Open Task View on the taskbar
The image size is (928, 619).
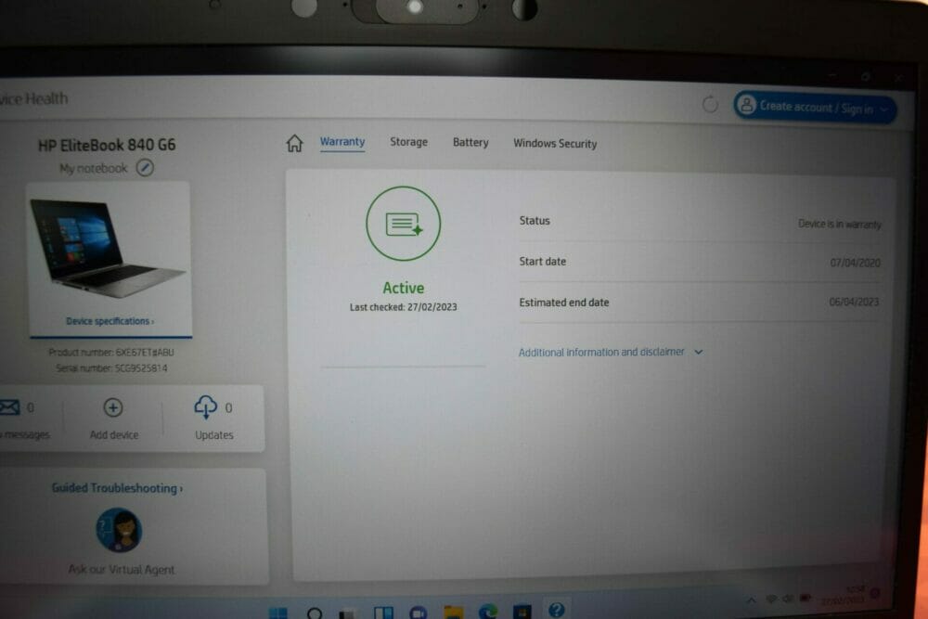tap(347, 613)
